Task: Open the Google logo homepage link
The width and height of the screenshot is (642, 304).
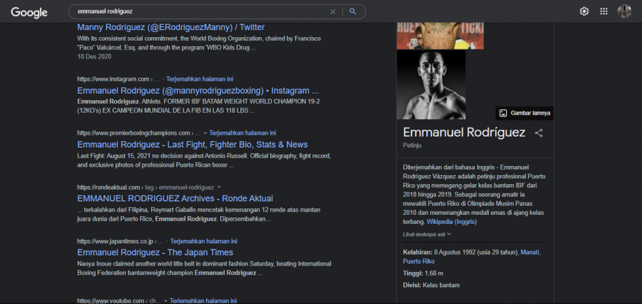Action: (x=29, y=12)
